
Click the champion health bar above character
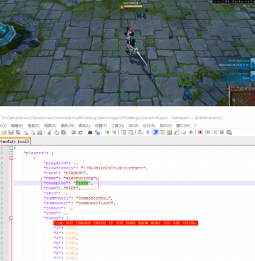(133, 7)
